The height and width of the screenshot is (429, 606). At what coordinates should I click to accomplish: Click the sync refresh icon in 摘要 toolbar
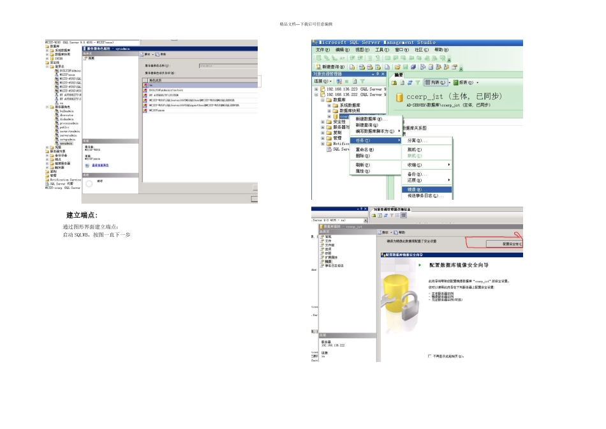click(x=410, y=82)
